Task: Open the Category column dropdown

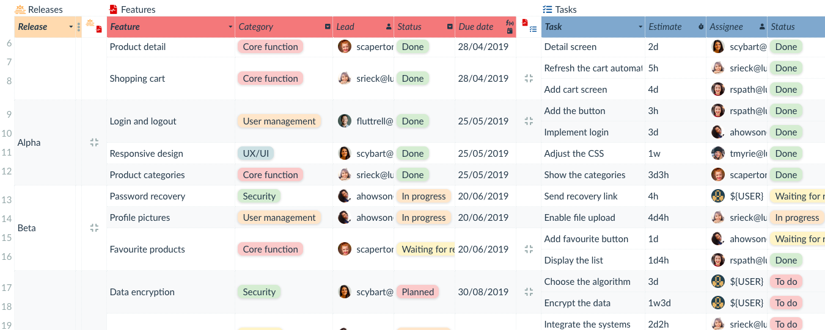Action: click(x=328, y=27)
